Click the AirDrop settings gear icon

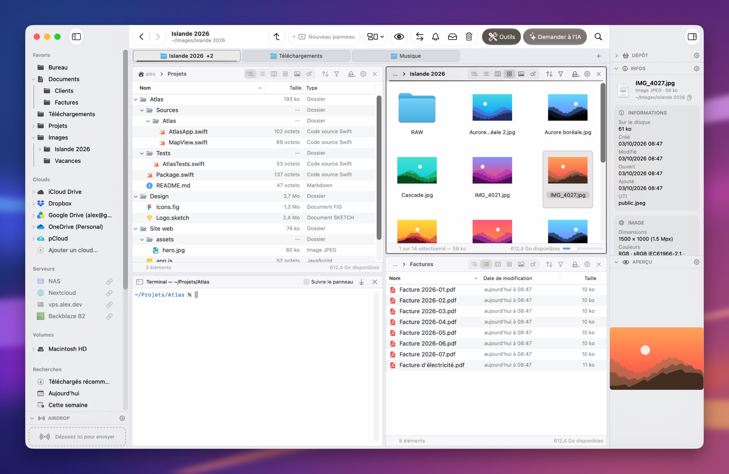(x=122, y=418)
